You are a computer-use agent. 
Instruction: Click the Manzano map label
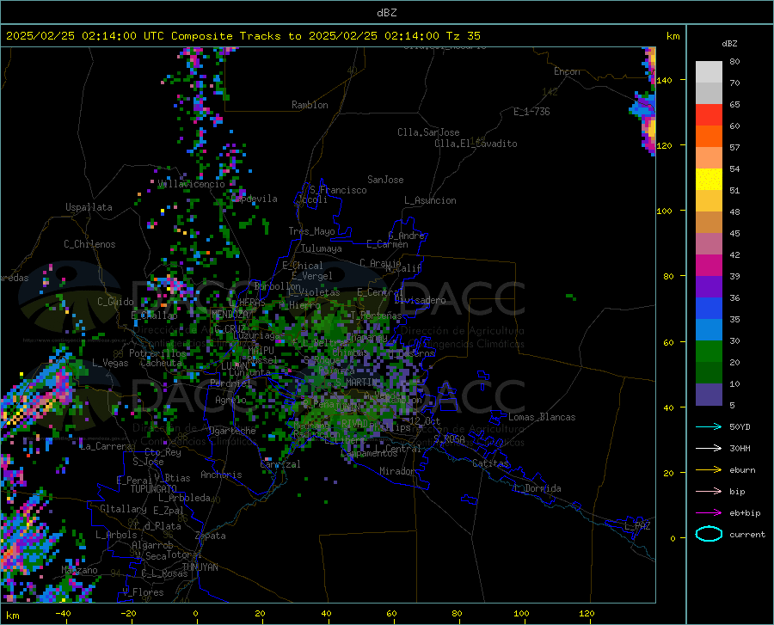(x=79, y=570)
